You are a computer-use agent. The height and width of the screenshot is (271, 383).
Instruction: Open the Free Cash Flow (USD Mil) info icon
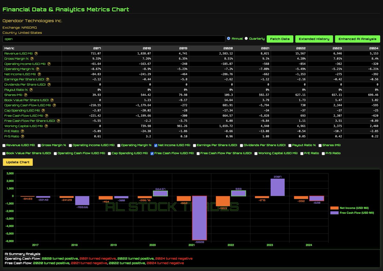47,116
